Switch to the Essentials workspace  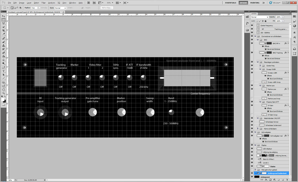[230, 2]
